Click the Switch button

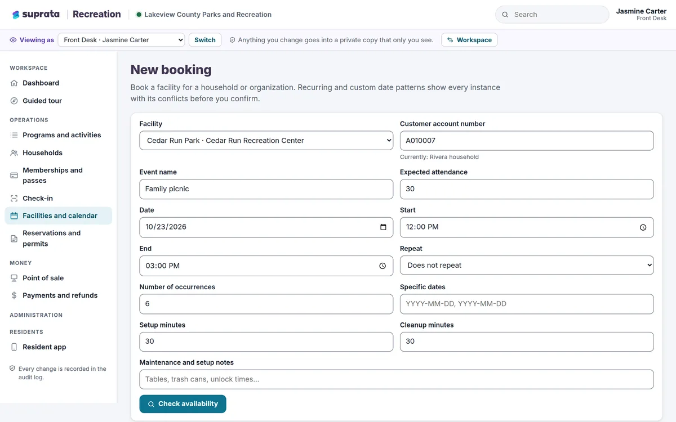(205, 40)
